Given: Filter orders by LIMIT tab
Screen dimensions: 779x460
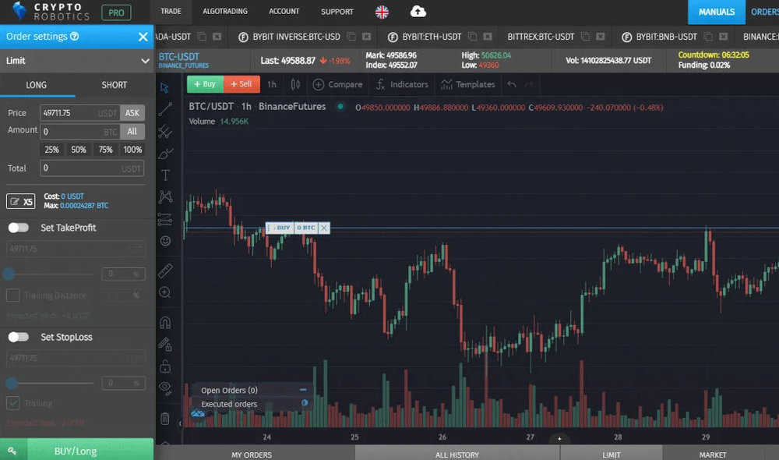Looking at the screenshot, I should pyautogui.click(x=611, y=455).
